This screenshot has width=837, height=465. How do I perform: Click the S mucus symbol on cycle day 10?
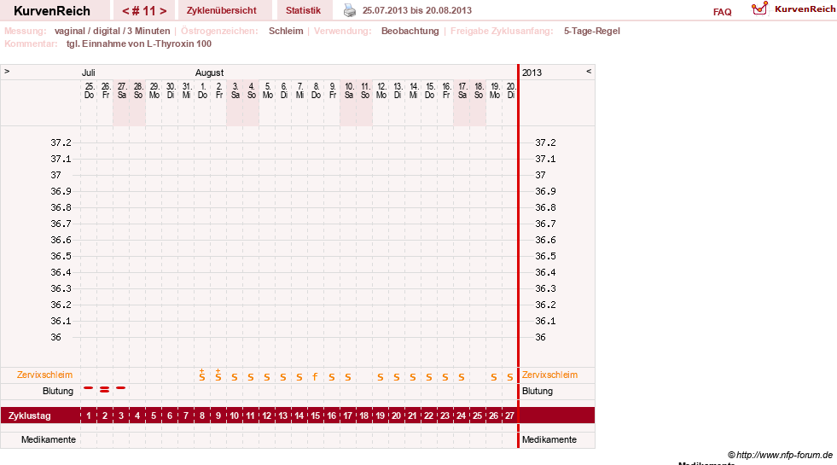point(235,377)
